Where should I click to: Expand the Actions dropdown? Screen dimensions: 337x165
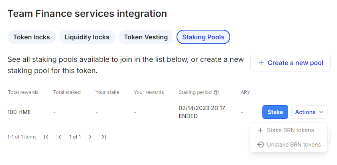point(309,112)
